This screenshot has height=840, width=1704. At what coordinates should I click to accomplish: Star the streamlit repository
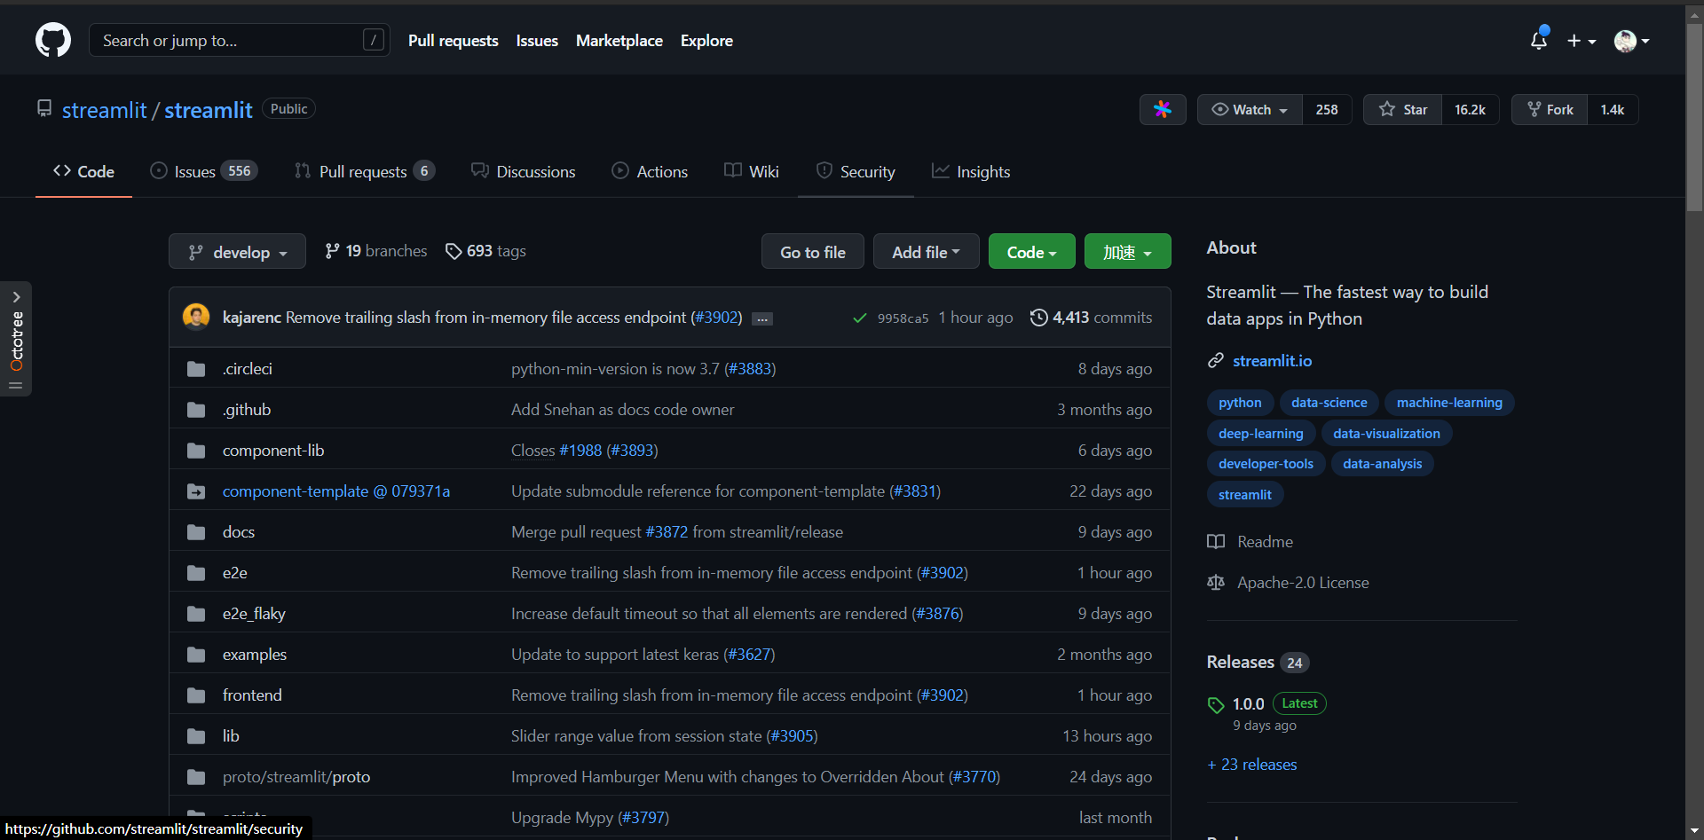tap(1403, 109)
